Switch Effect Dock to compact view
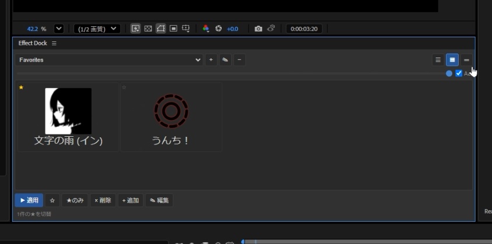This screenshot has width=492, height=244. click(466, 60)
